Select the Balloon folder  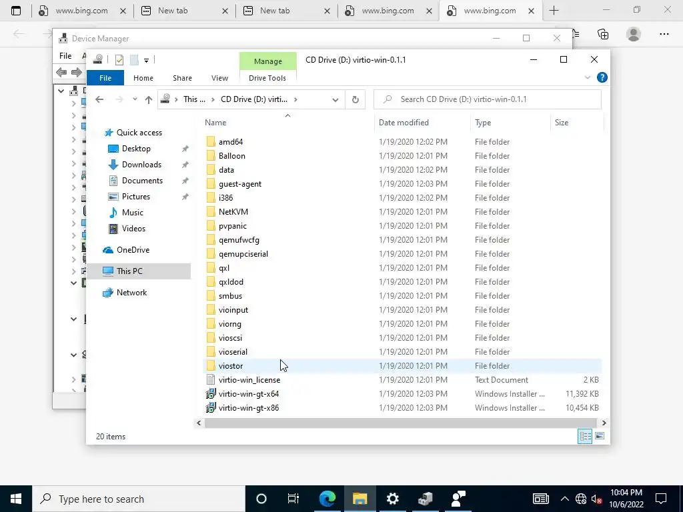tap(231, 155)
